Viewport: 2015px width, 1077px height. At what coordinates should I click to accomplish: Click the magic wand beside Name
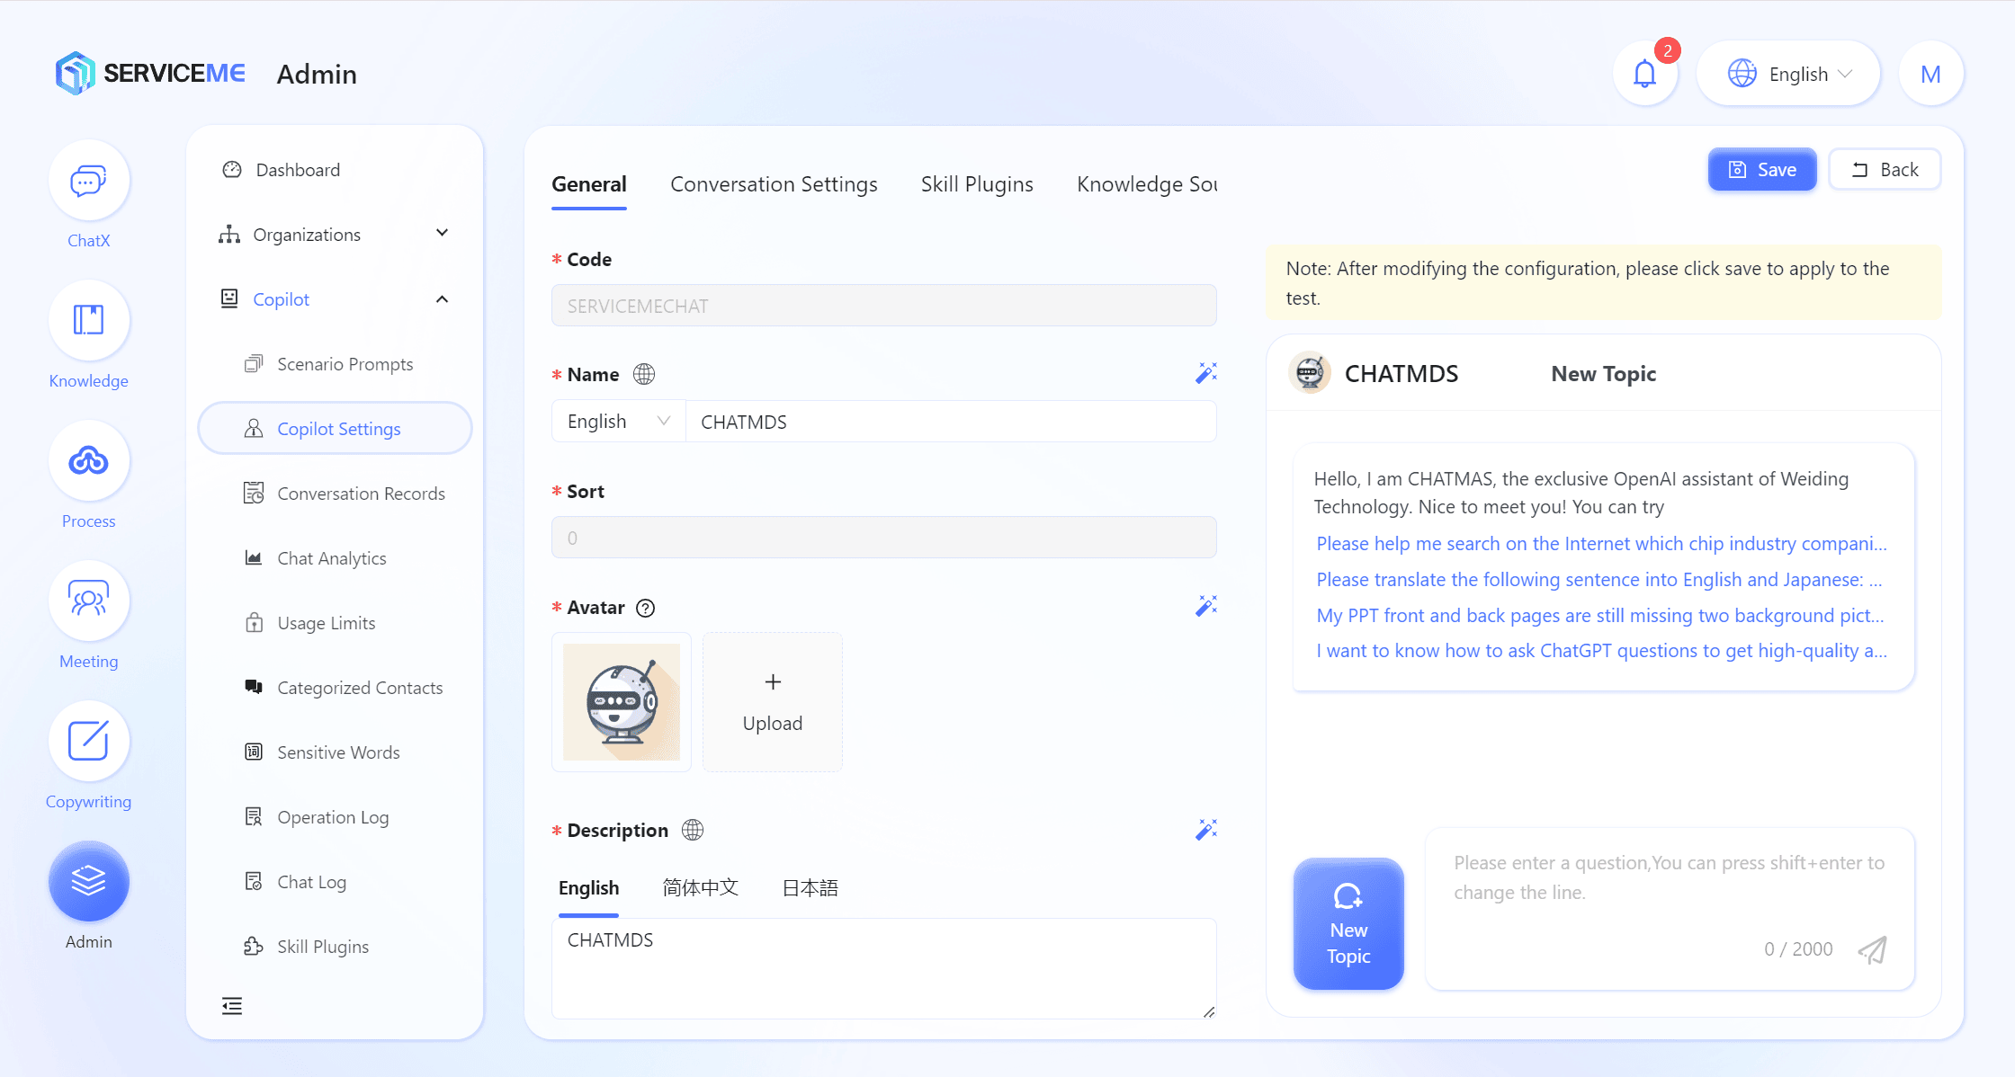[1205, 373]
